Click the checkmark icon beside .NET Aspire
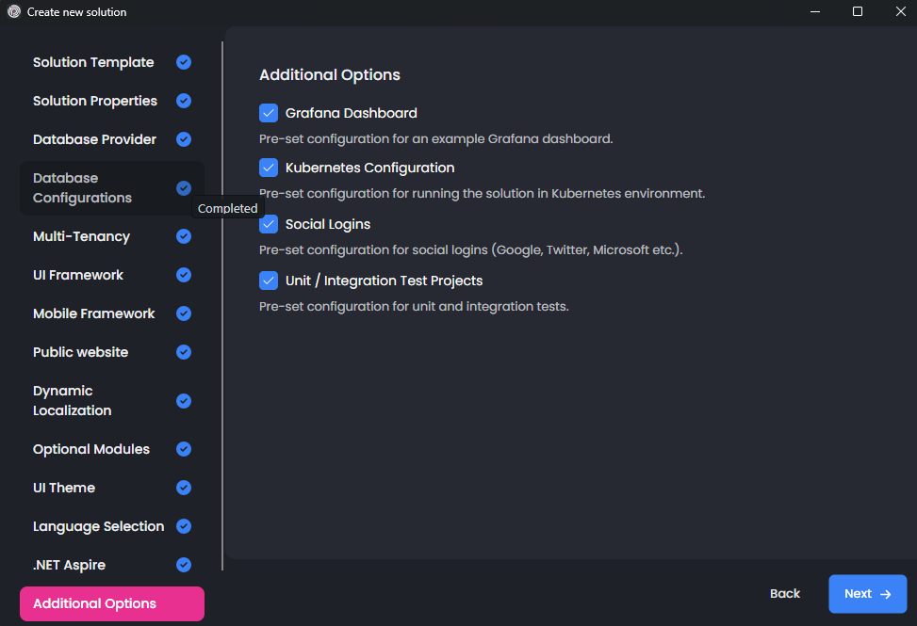This screenshot has width=917, height=626. (184, 565)
